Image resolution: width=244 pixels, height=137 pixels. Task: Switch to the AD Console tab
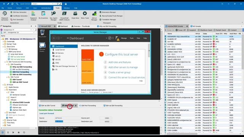196,26
